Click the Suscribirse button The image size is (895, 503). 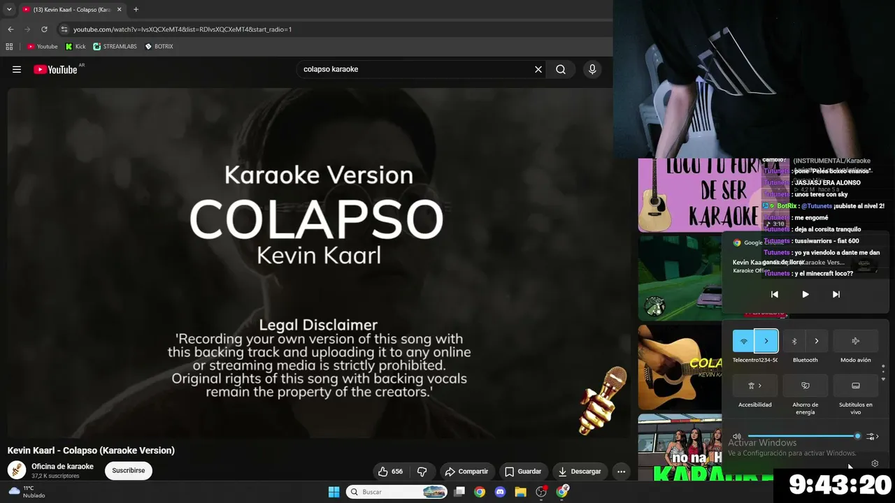[x=129, y=471]
